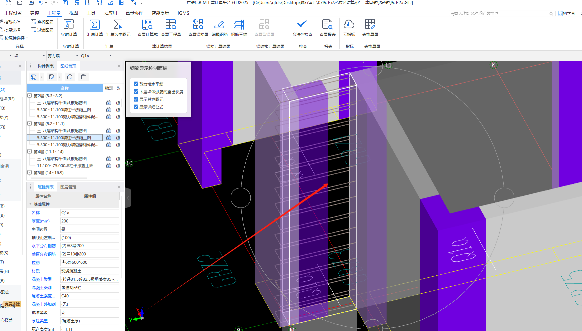
Task: Click the 厚度(mm) property link
Action: (x=41, y=221)
